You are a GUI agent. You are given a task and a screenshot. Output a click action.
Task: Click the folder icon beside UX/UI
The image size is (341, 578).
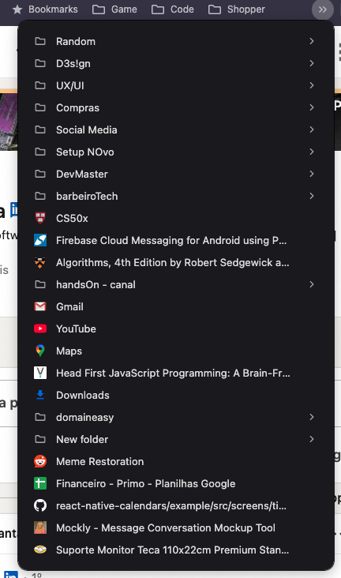click(x=40, y=85)
